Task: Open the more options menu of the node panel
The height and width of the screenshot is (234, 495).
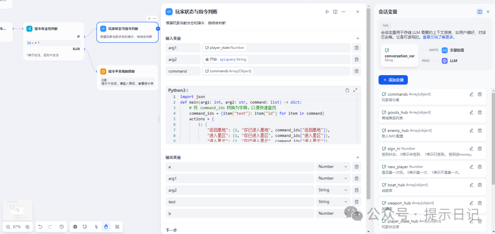Action: click(343, 11)
